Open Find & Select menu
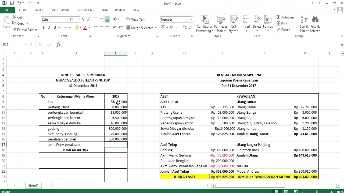The image size is (344, 193). tap(315, 24)
